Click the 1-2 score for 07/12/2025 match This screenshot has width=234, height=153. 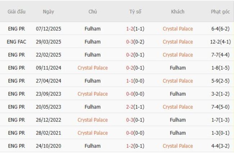[130, 29]
